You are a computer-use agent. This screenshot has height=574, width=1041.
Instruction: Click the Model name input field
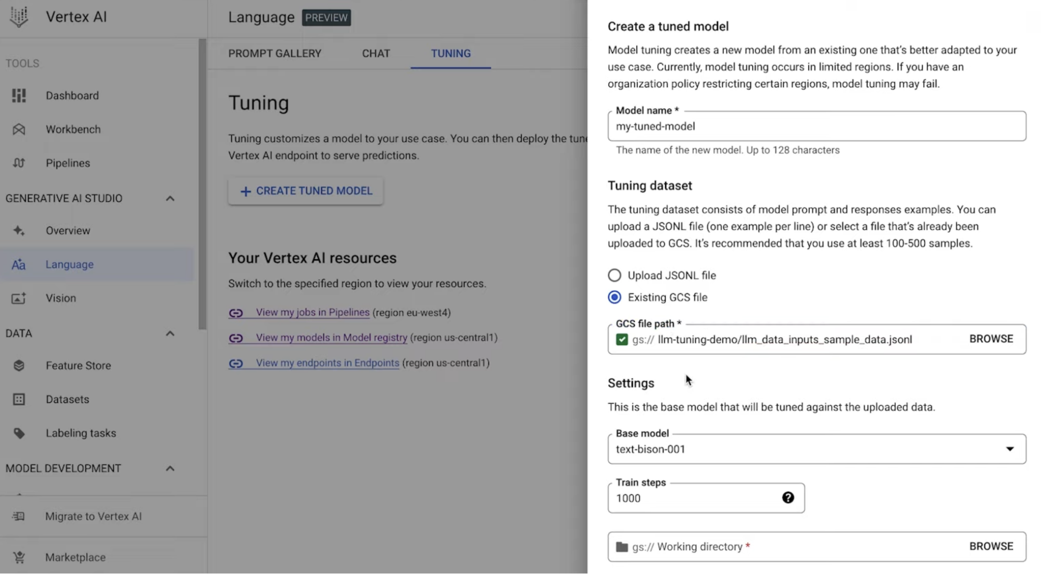pos(817,126)
